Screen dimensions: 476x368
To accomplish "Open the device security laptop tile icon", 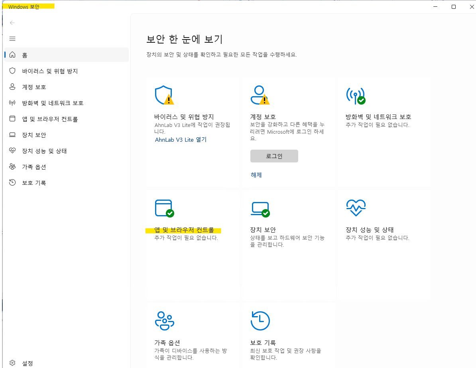I will click(x=260, y=208).
